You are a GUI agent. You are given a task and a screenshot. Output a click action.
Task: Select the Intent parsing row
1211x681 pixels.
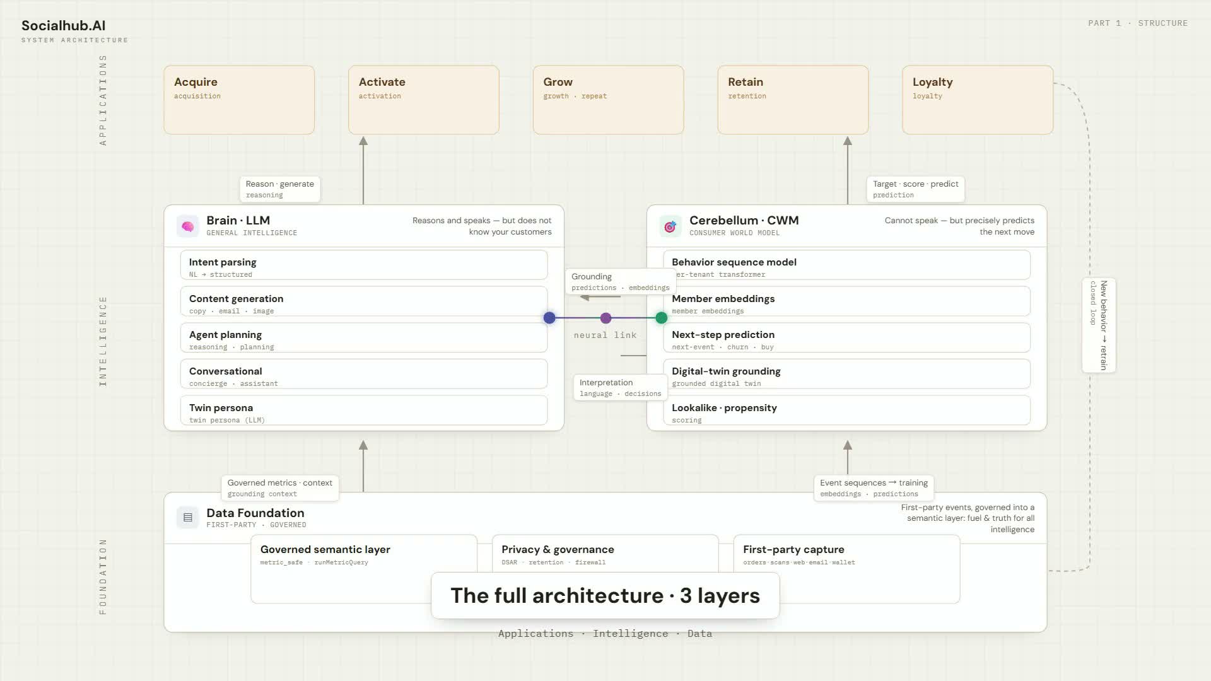364,265
